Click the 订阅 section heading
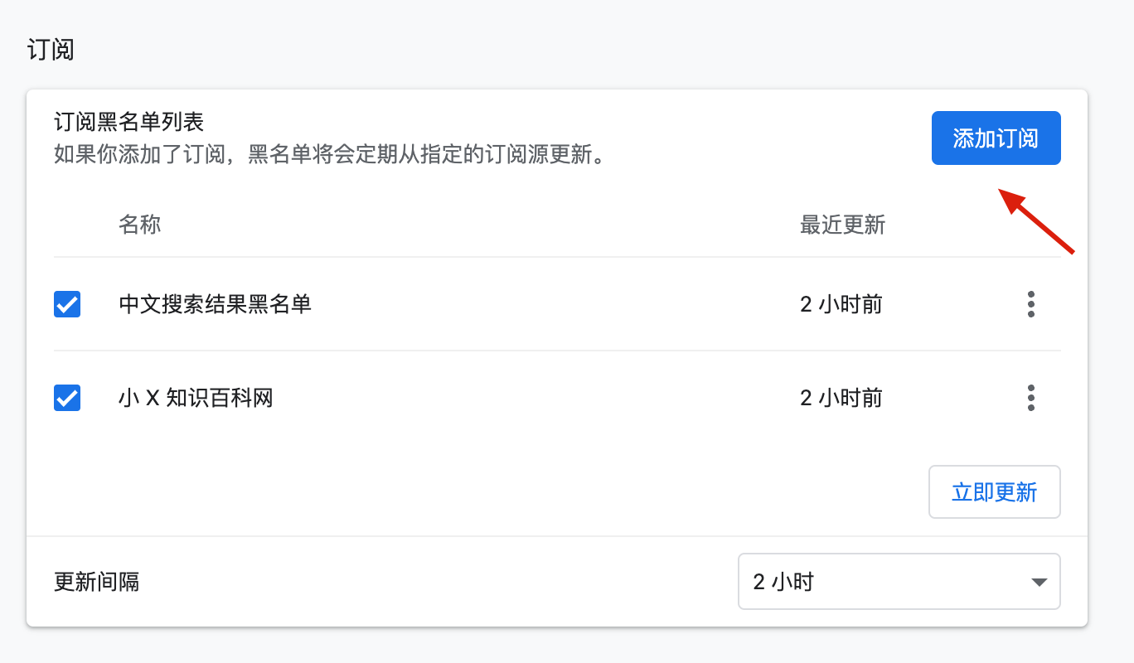This screenshot has width=1134, height=663. tap(51, 50)
